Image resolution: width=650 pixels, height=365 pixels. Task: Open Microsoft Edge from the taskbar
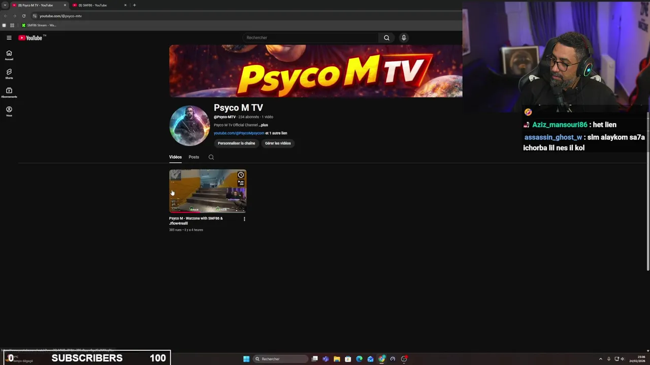(x=359, y=359)
